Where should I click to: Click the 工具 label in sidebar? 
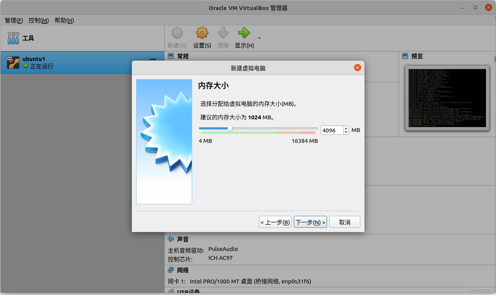28,38
